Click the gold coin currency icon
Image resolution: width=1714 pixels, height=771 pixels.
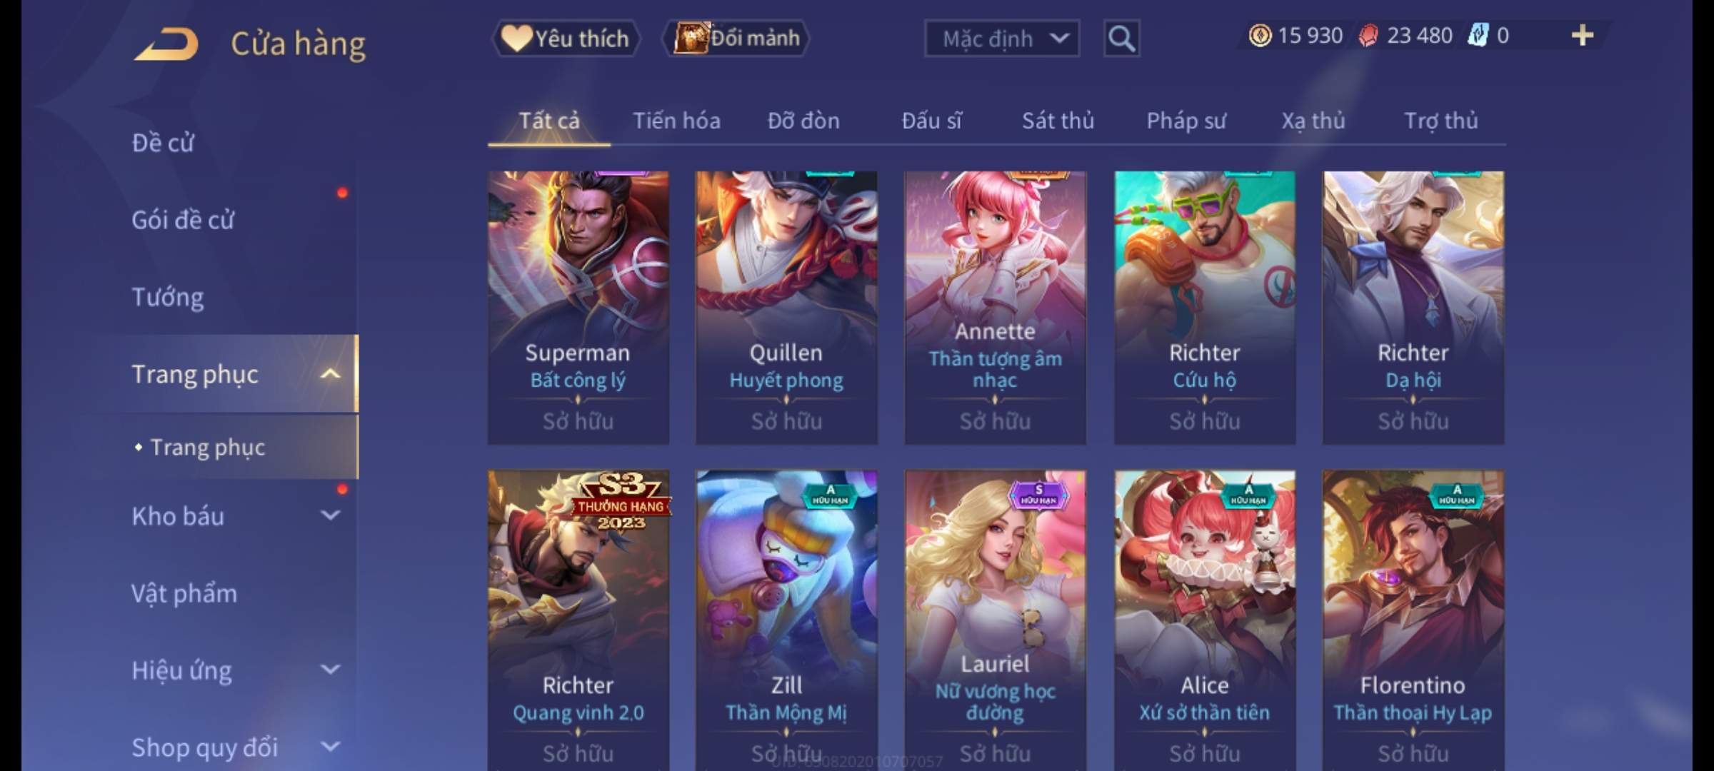(x=1260, y=36)
